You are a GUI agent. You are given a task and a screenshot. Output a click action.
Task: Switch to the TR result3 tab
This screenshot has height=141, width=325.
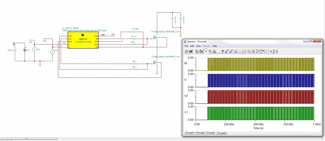click(210, 133)
